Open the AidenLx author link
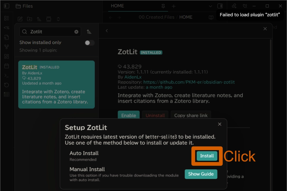The width and height of the screenshot is (287, 191). [133, 77]
